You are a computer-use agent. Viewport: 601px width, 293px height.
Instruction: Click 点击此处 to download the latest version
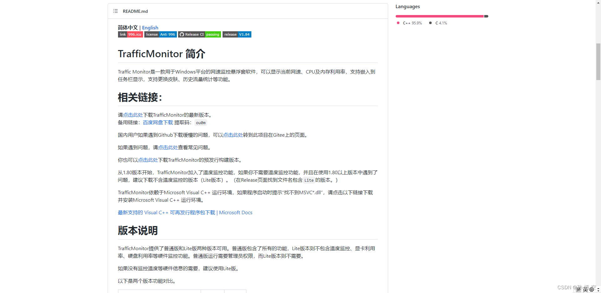pyautogui.click(x=133, y=115)
